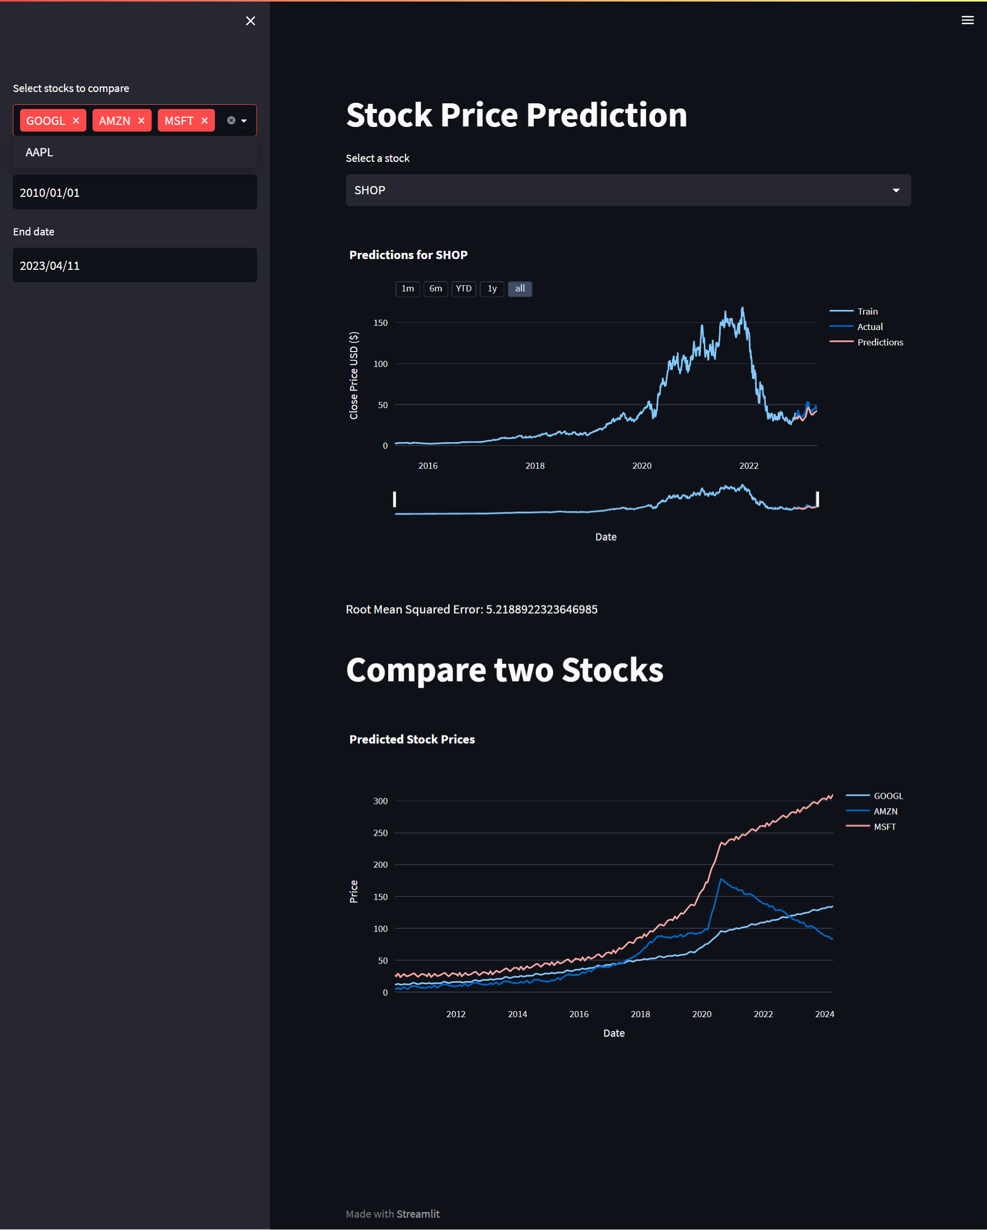Hide the Predictions series via the legend
Screen dimensions: 987x1230
880,342
